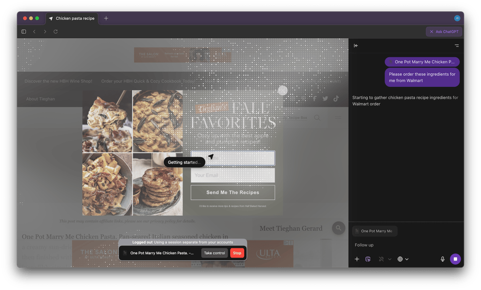Open the chat panel options menu icon

tap(457, 46)
